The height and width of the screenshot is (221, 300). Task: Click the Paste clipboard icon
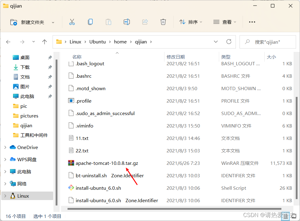click(x=109, y=22)
